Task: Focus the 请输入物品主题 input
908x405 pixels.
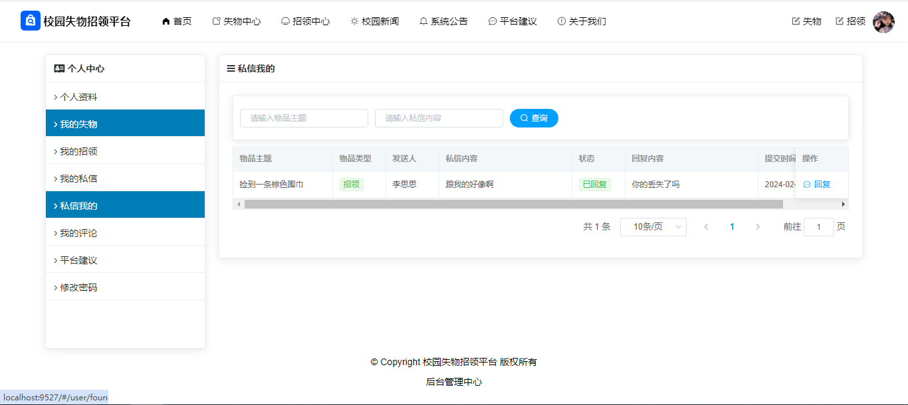Action: point(304,118)
